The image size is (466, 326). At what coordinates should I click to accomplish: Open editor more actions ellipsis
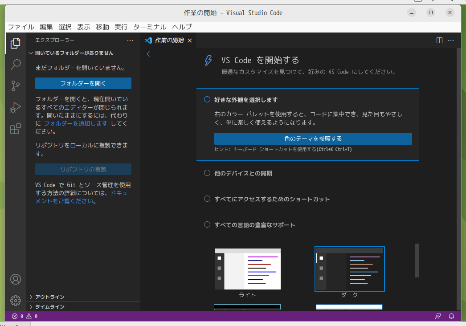(451, 41)
